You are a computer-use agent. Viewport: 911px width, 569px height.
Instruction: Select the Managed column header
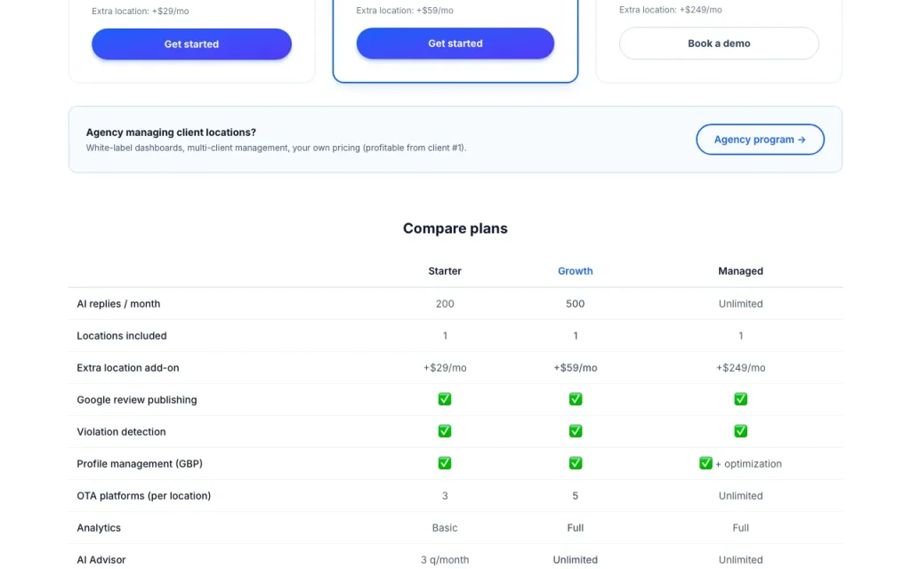pyautogui.click(x=740, y=271)
